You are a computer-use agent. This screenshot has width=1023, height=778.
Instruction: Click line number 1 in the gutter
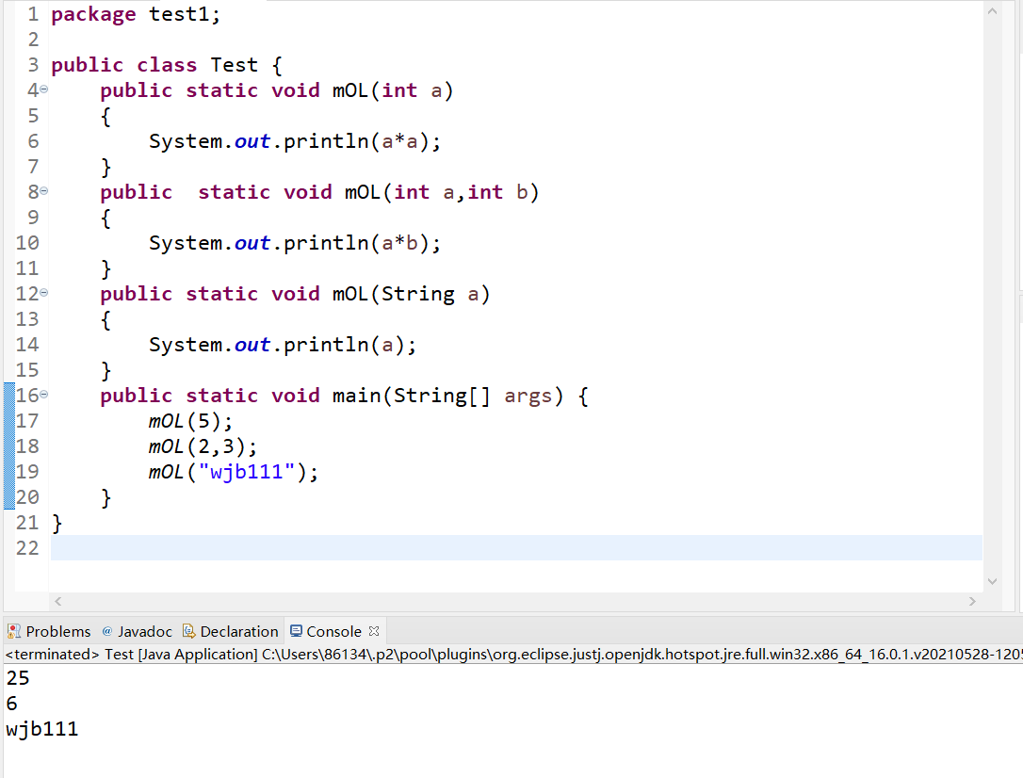pos(33,14)
